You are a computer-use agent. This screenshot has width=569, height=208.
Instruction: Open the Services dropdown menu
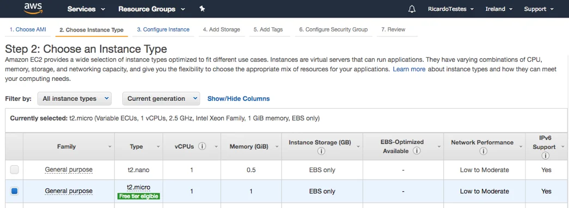[87, 9]
